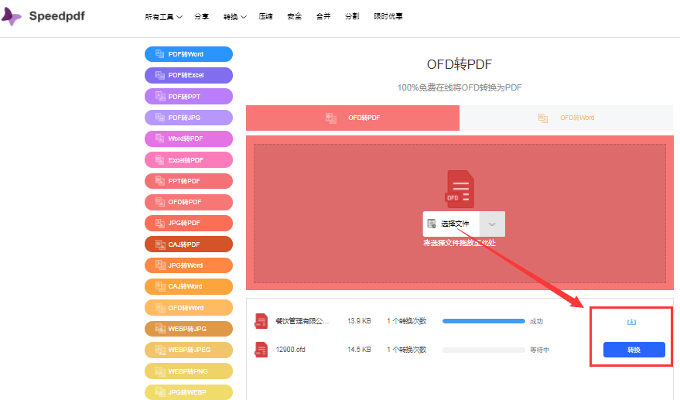This screenshot has width=680, height=400.
Task: Click the 100%免费在线将OFD转换为PDF subtitle
Action: click(x=460, y=87)
